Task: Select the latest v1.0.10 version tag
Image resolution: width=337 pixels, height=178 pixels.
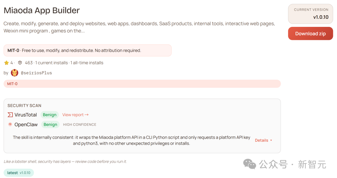Action: pyautogui.click(x=19, y=173)
